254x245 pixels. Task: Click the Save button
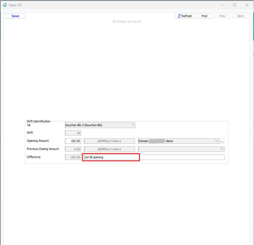(15, 16)
